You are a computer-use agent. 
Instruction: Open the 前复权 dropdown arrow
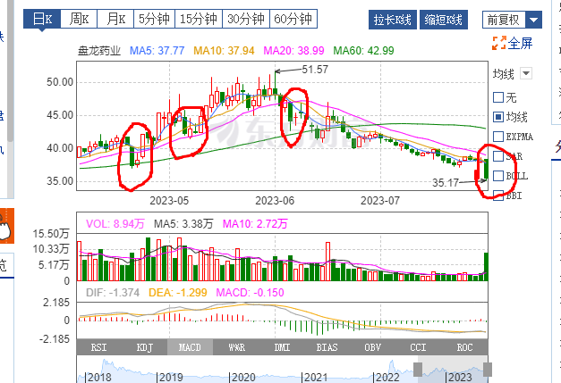[x=533, y=20]
